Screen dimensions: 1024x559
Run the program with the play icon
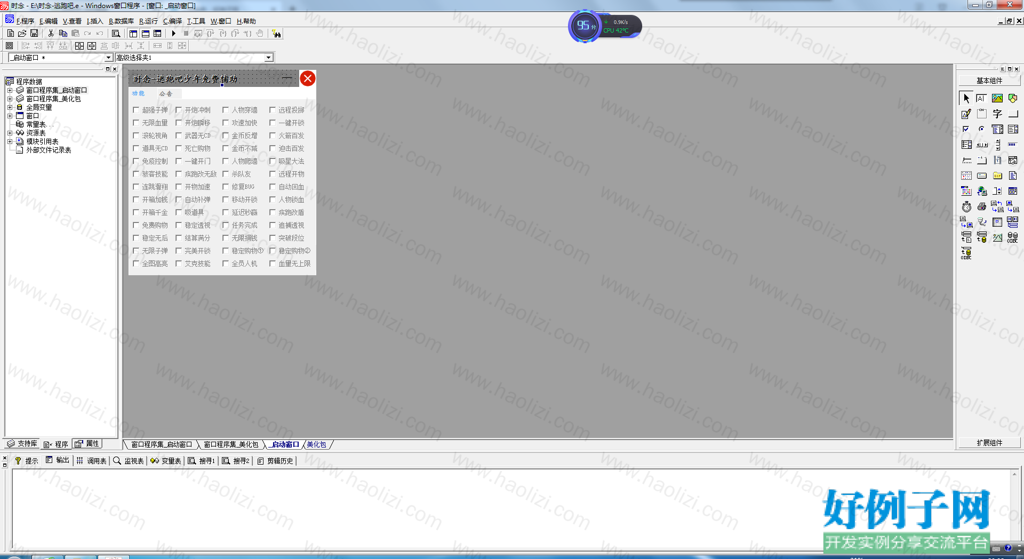click(x=174, y=33)
